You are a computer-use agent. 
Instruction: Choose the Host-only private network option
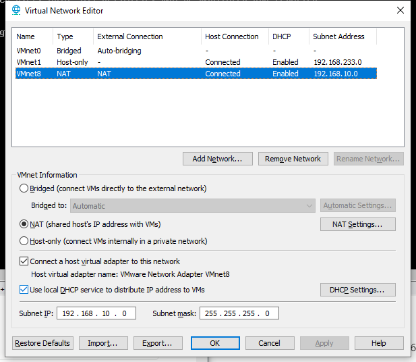tap(24, 241)
